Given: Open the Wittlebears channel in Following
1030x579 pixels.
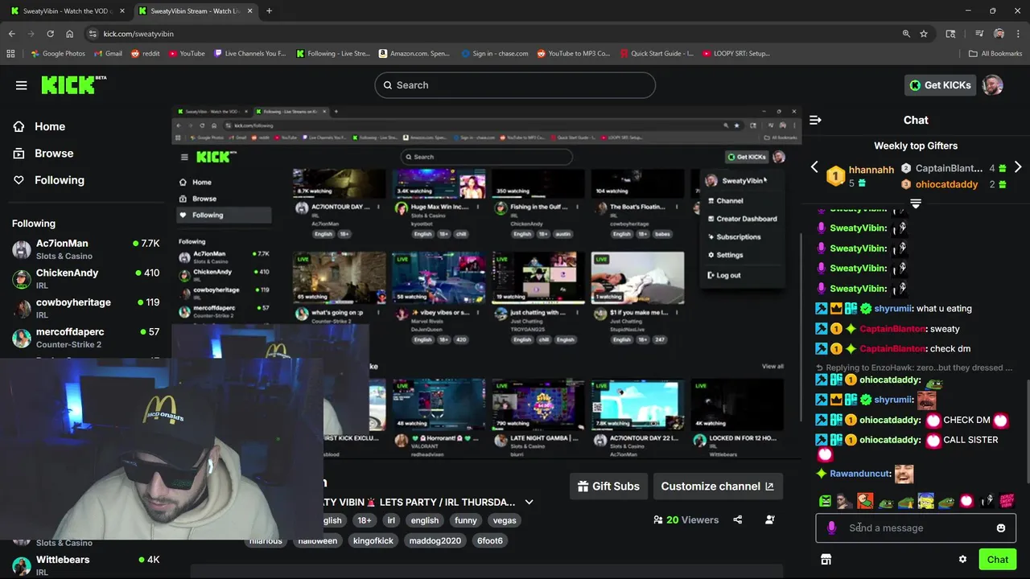Looking at the screenshot, I should coord(85,565).
